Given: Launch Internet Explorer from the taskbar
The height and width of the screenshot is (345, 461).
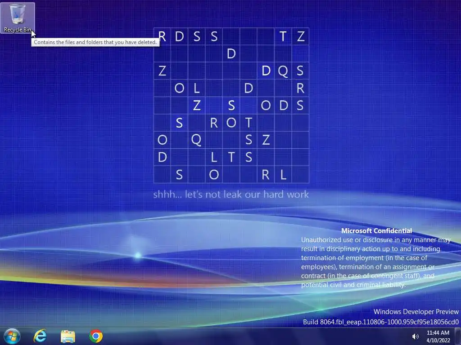Looking at the screenshot, I should coord(40,336).
